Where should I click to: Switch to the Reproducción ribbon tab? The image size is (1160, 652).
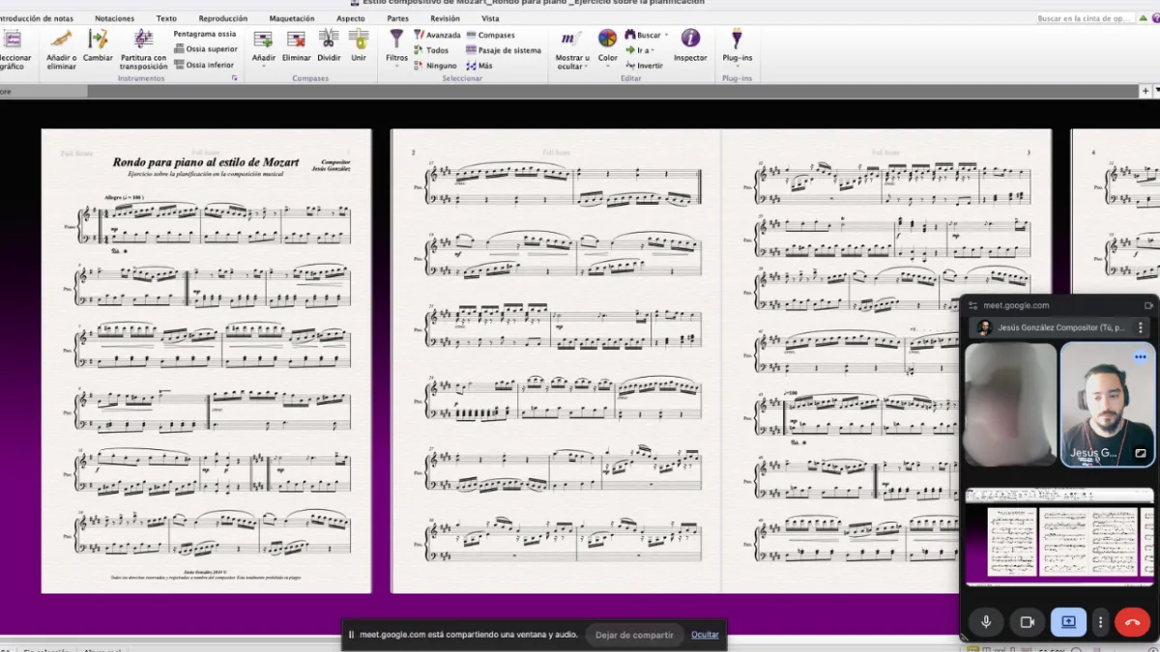click(x=222, y=18)
